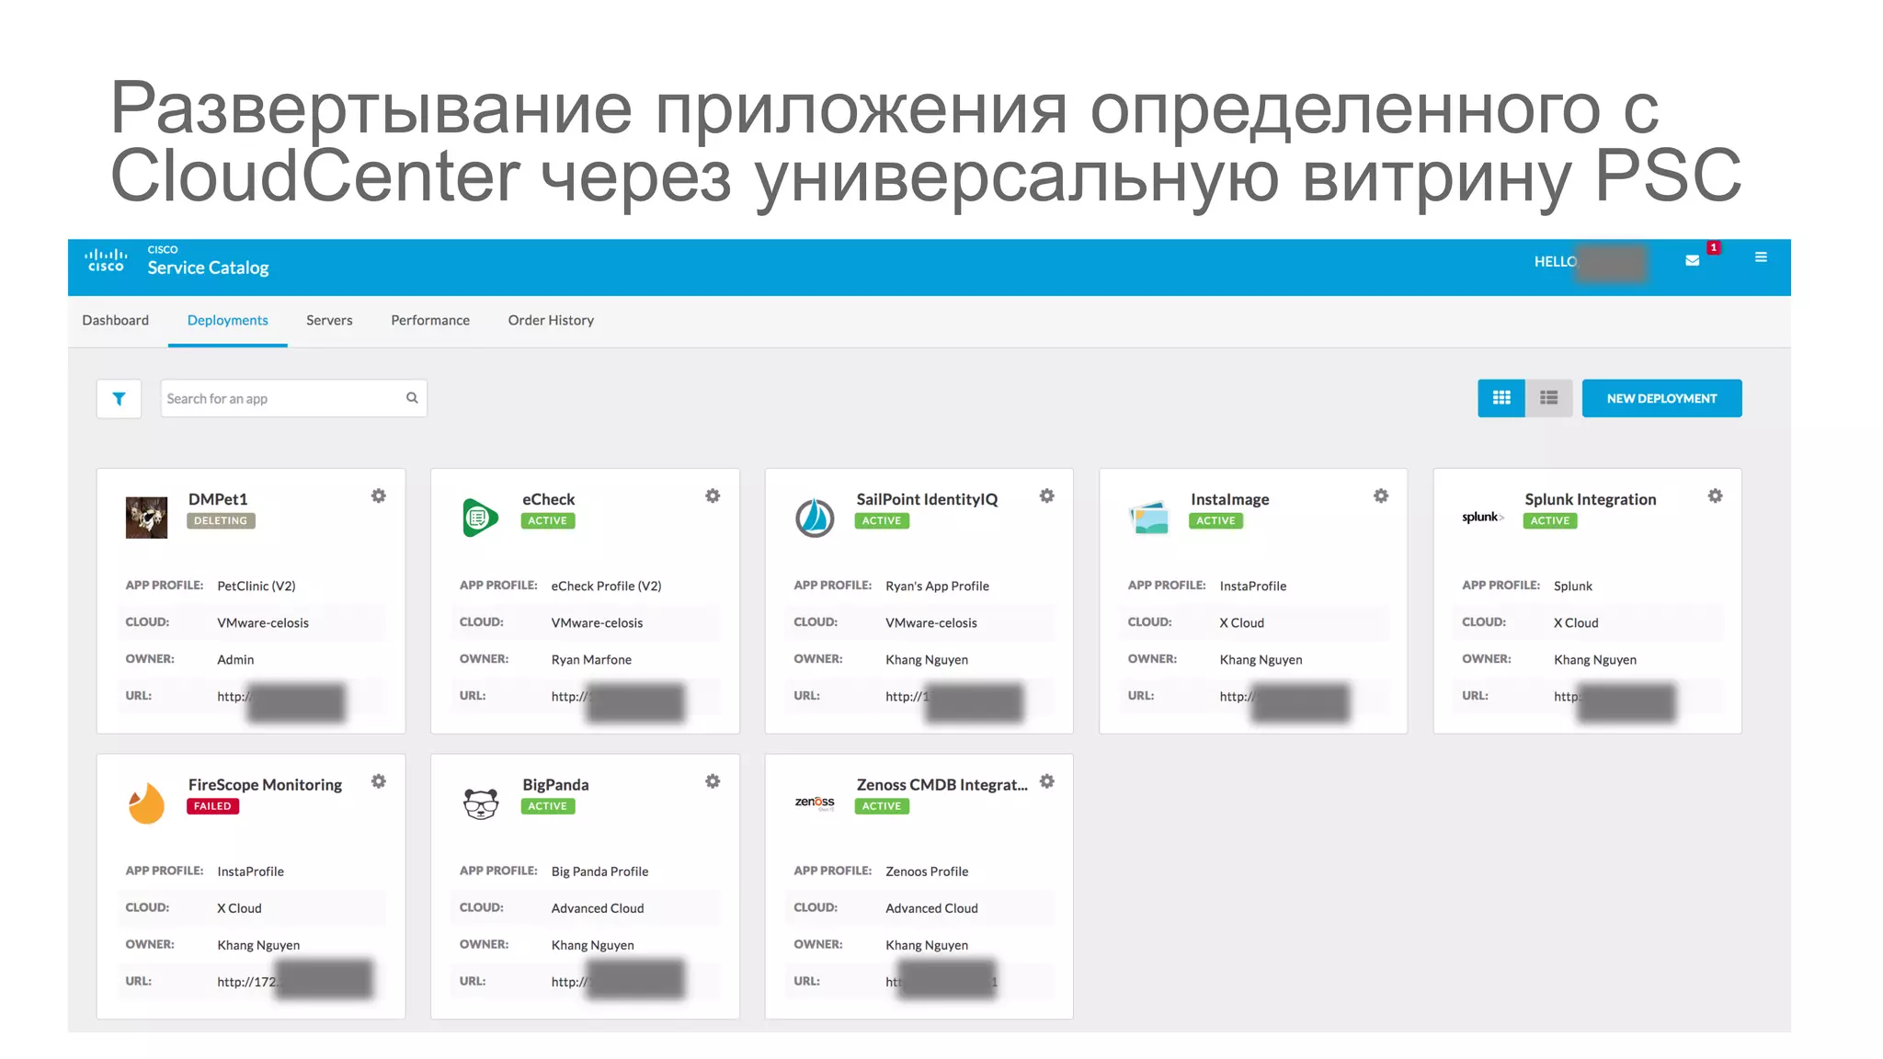Open the InstaImage deployment title
This screenshot has width=1883, height=1059.
pyautogui.click(x=1229, y=499)
